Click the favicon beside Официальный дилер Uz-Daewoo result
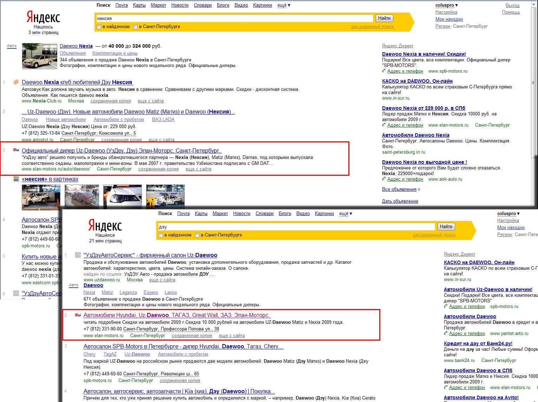 (x=16, y=150)
